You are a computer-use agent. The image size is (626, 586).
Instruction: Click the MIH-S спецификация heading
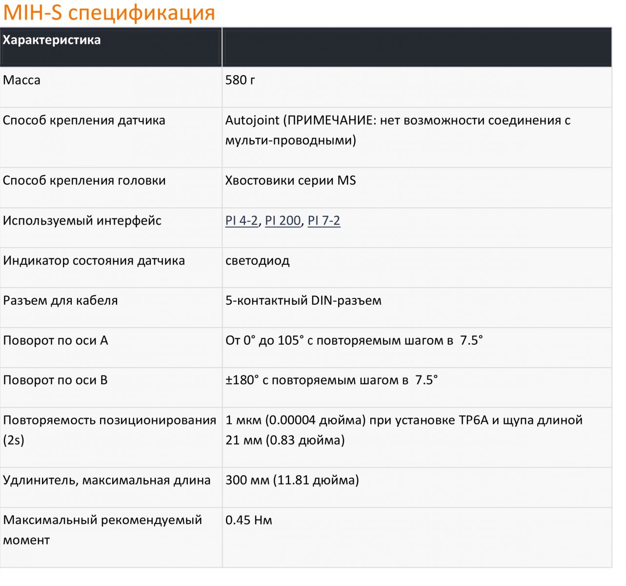[x=109, y=12]
